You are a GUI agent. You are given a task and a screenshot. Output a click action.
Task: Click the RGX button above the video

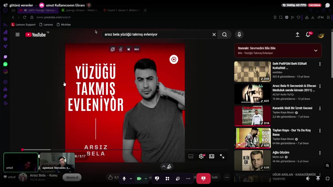tap(137, 49)
